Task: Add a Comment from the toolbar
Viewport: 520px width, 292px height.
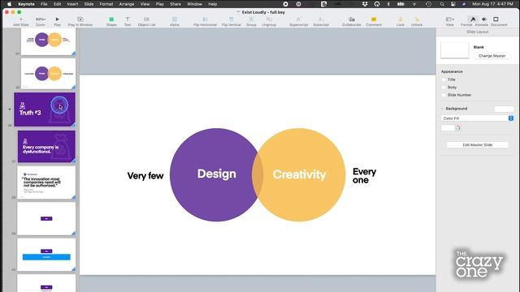Action: (374, 19)
